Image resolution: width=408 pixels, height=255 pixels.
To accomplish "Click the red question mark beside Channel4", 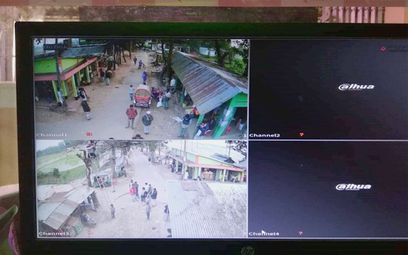I will pyautogui.click(x=301, y=233).
